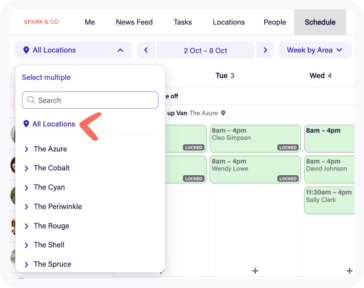364x288 pixels.
Task: Select The Spruce location name
Action: tap(52, 264)
